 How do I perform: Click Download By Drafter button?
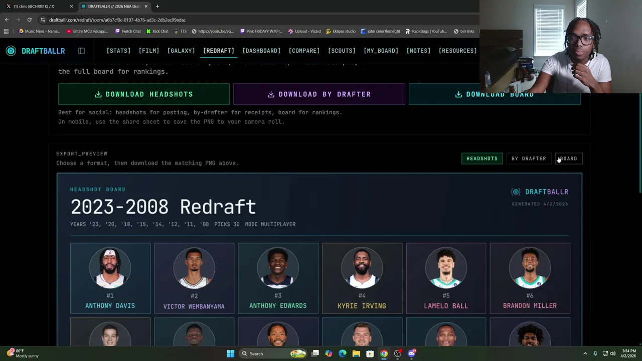319,94
